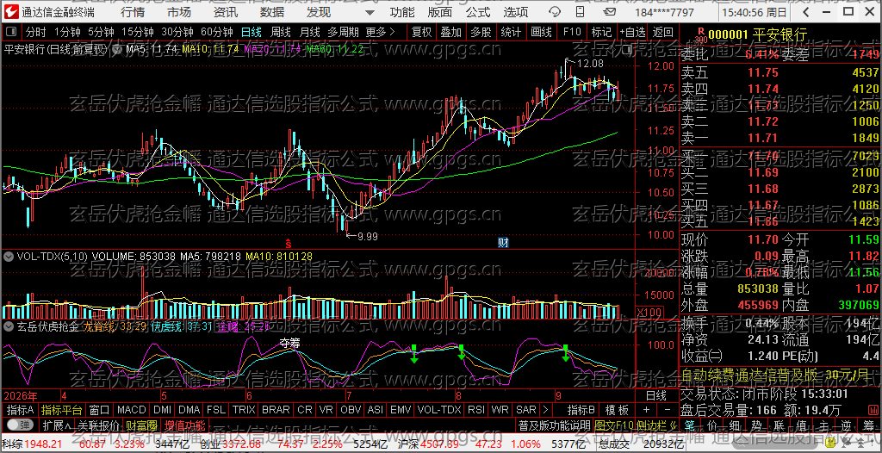
Task: Expand the VOL-TDX indicator dropdown
Action: [x=9, y=257]
